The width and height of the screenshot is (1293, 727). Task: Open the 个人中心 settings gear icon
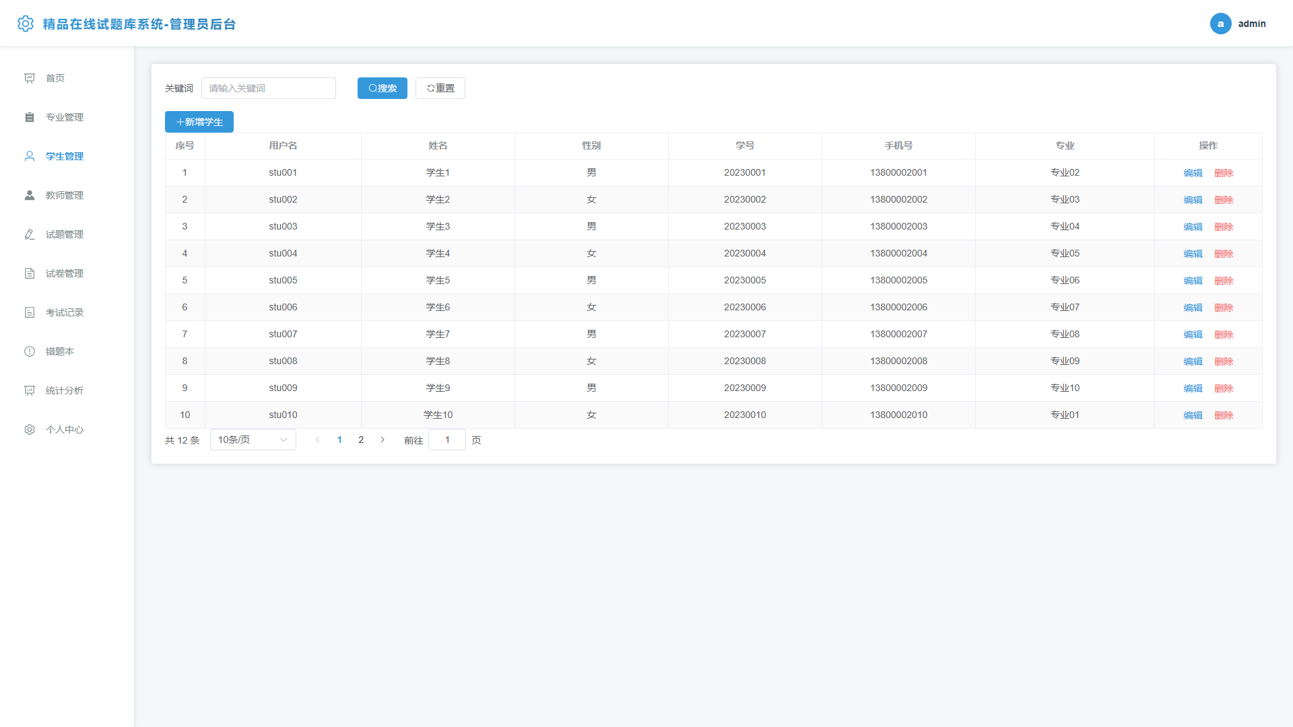point(30,429)
